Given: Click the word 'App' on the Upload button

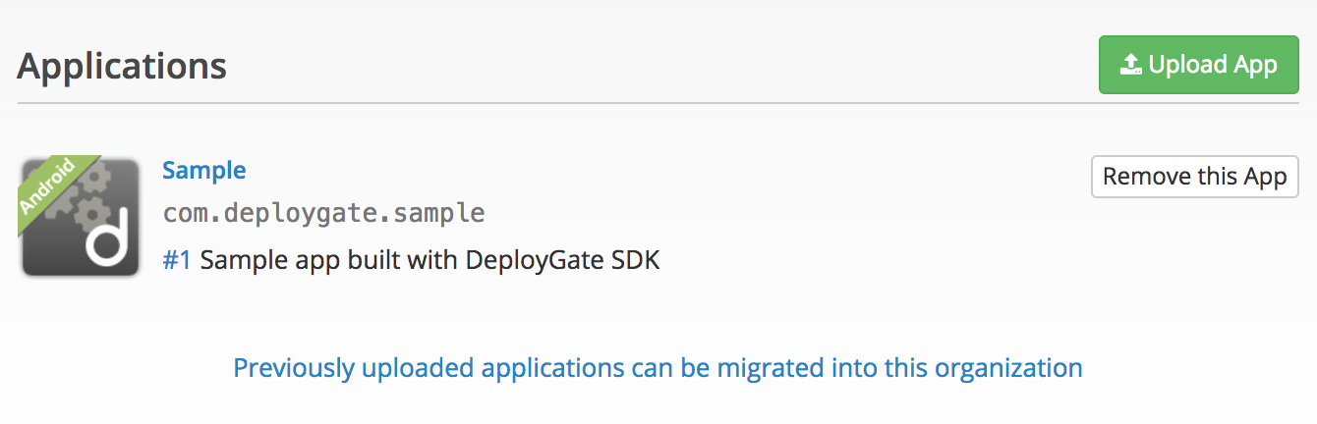Looking at the screenshot, I should tap(1255, 66).
